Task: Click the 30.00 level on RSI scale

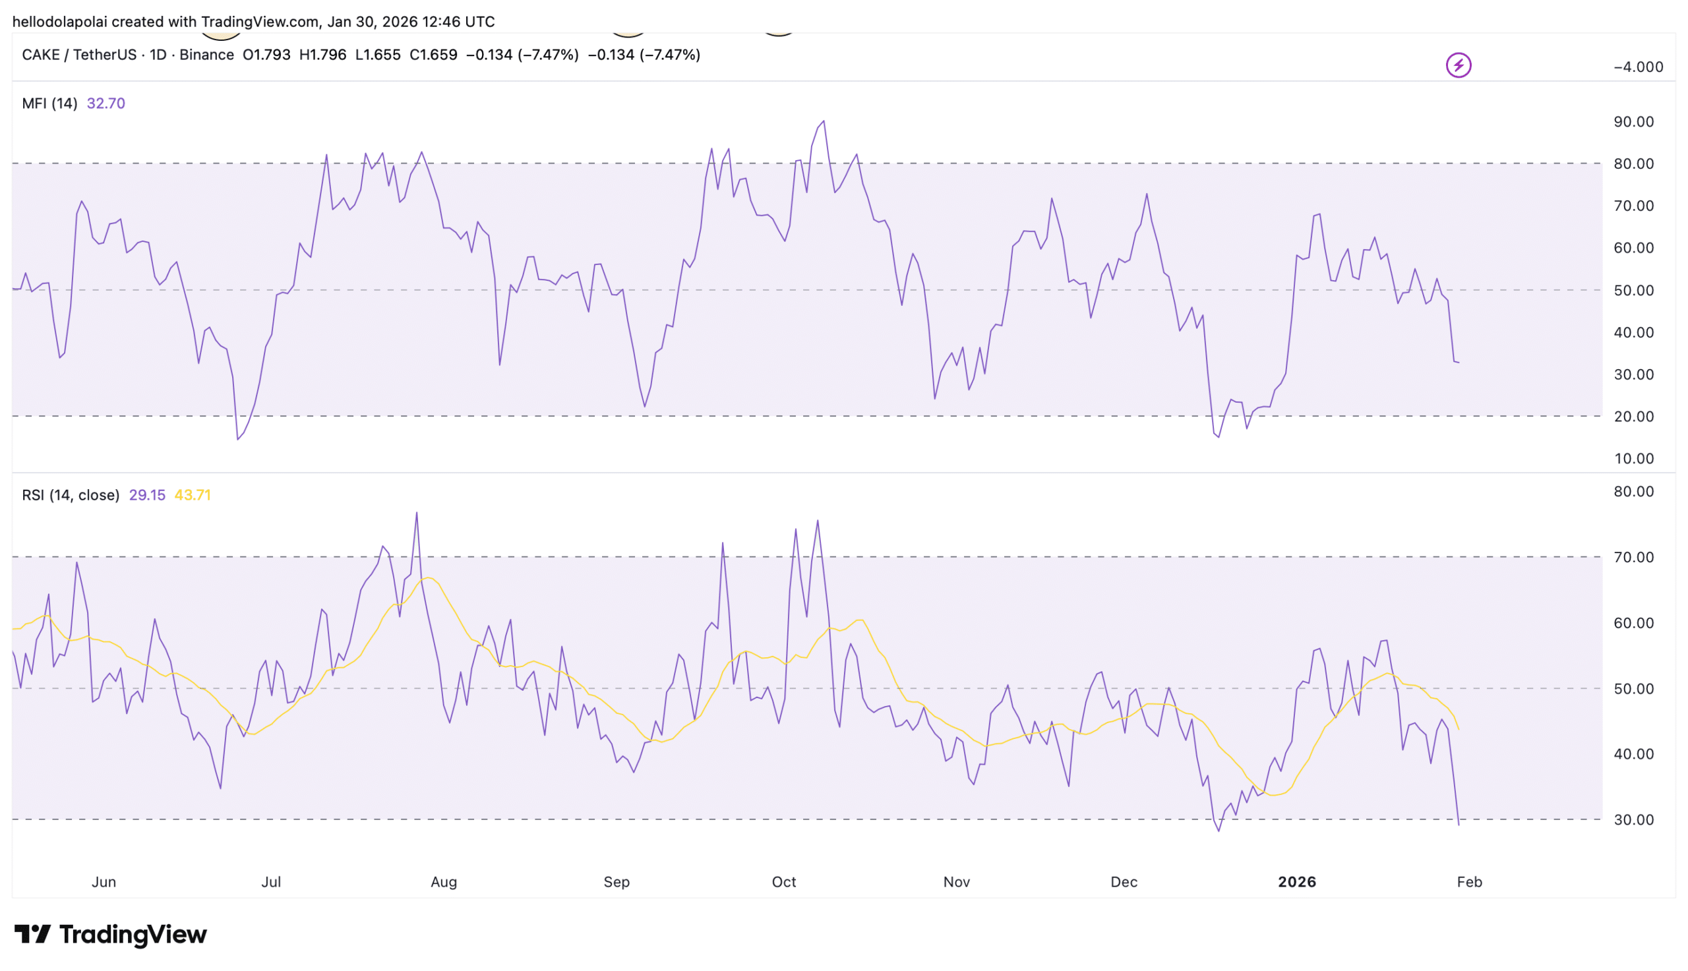Action: [1633, 819]
